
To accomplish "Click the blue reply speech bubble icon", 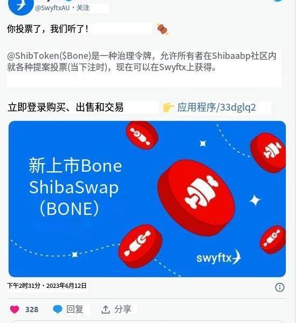I will tap(58, 309).
